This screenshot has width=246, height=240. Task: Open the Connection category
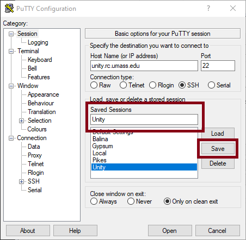tap(32, 138)
